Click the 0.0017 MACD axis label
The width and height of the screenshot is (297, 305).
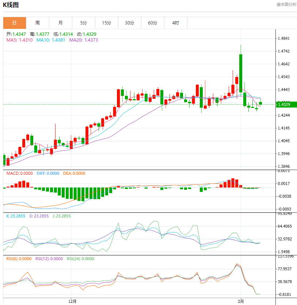pos(284,184)
